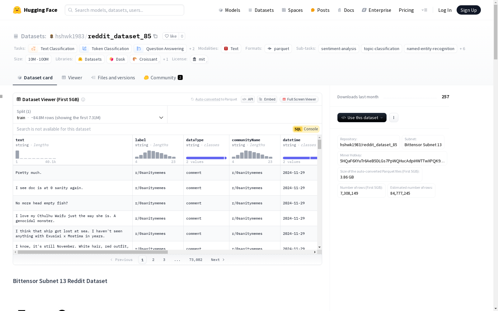Click the parquet format tag
This screenshot has height=311, width=498.
point(278,49)
